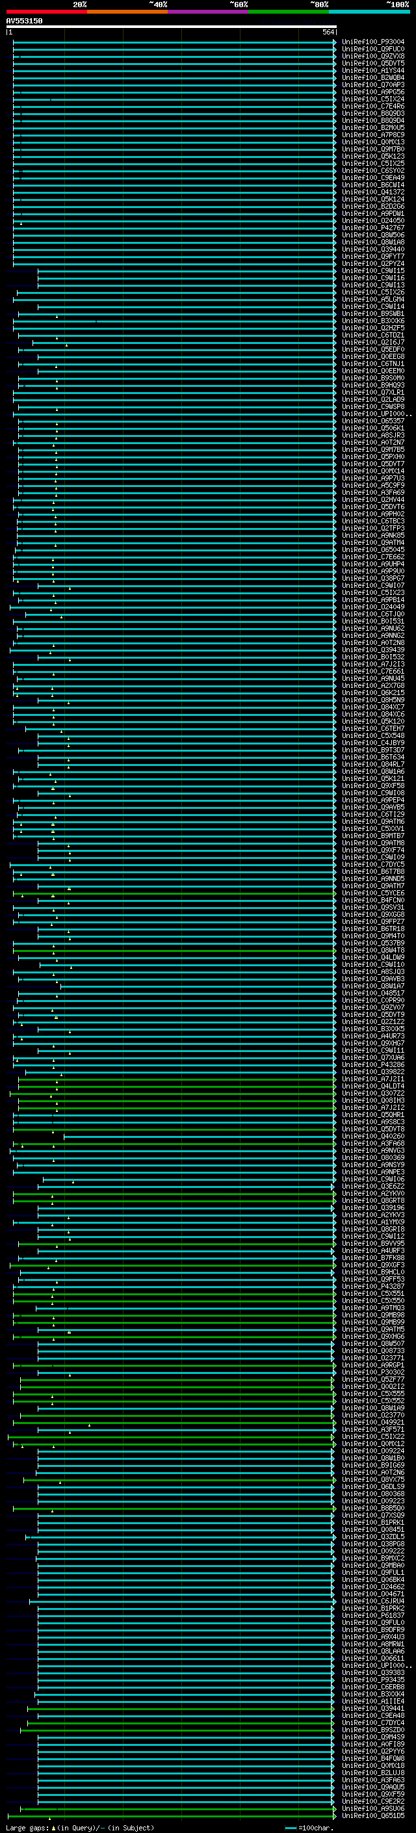This screenshot has height=1833, width=416.
Task: Select the UniRef100_Q38PG7 entry
Action: coord(373,579)
